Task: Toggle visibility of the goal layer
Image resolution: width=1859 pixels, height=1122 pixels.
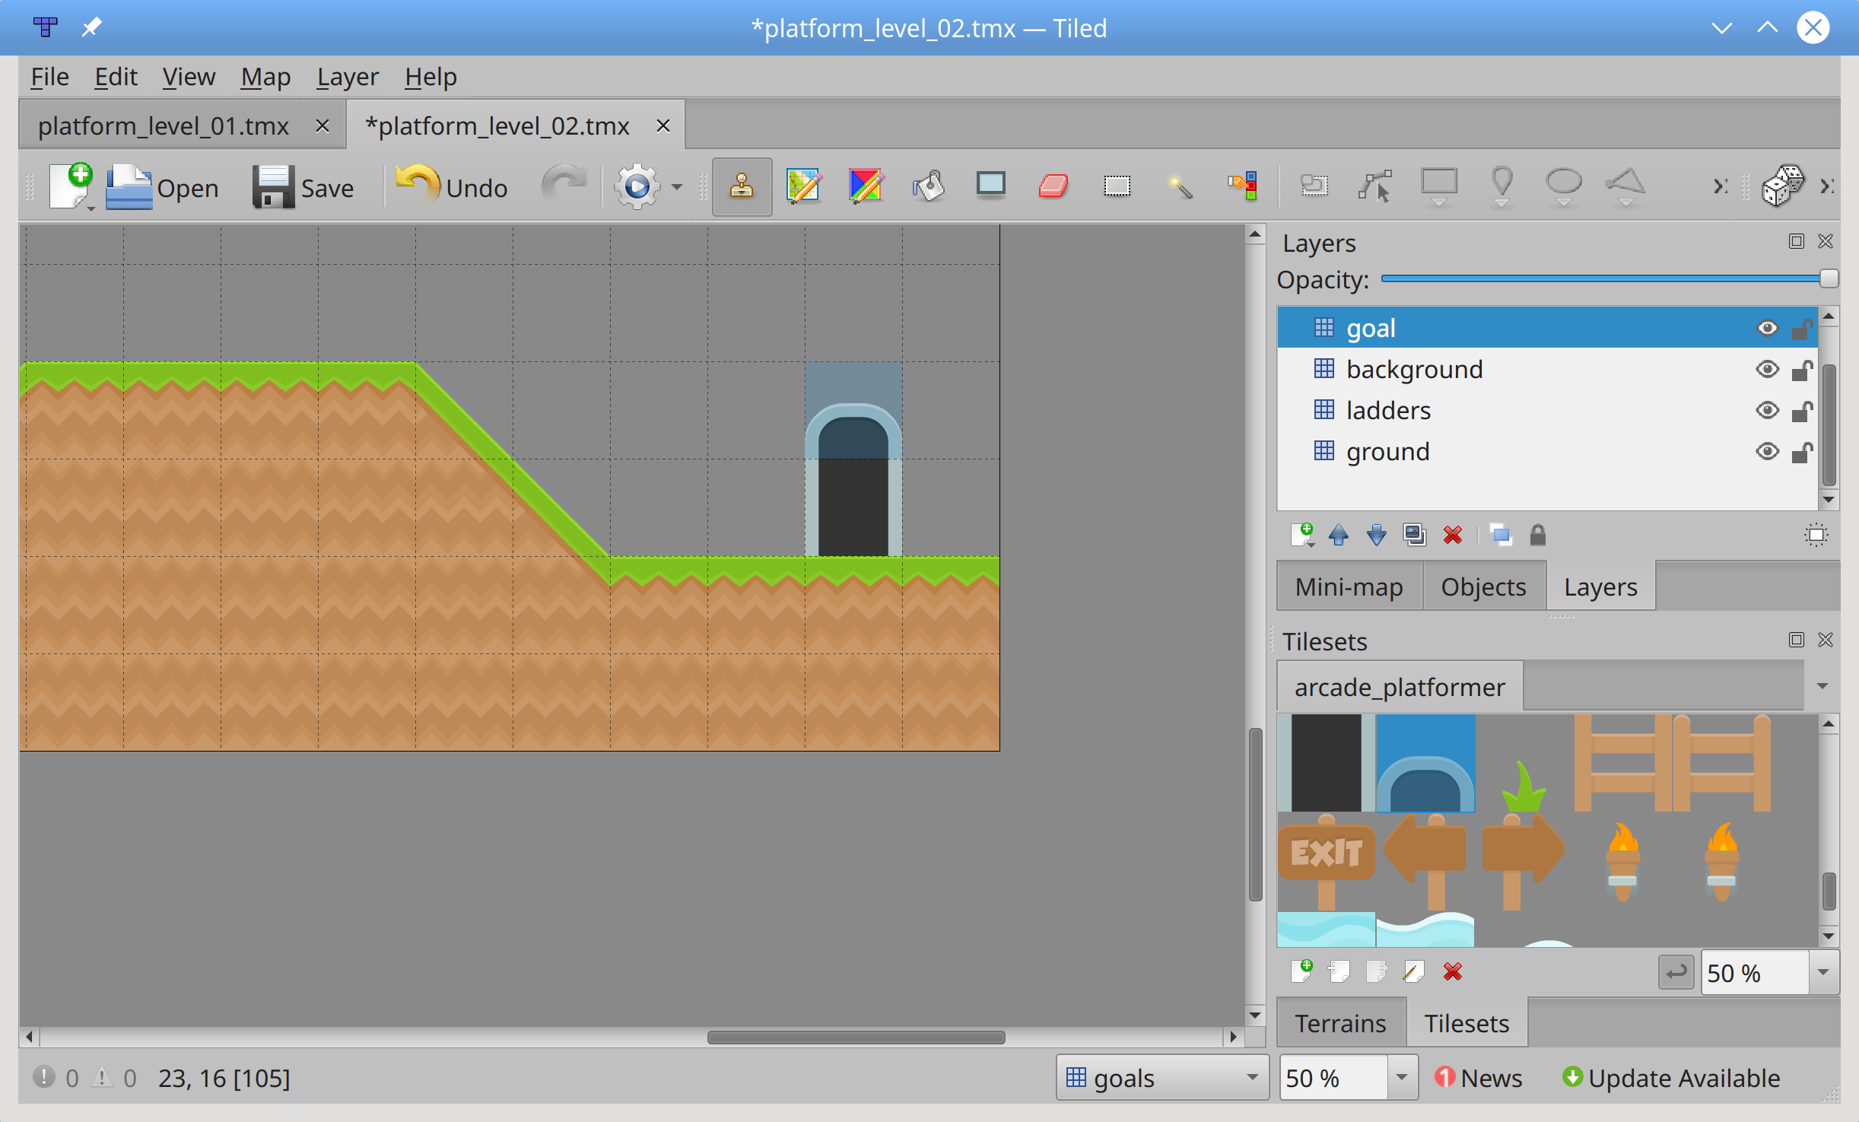Action: [x=1766, y=329]
